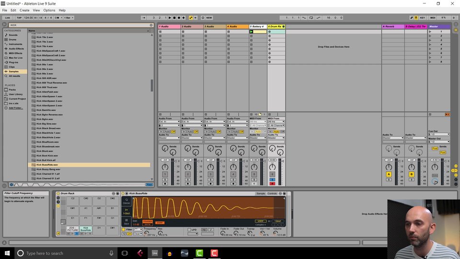The image size is (460, 259).
Task: Click the Session Record circle button
Action: (203, 18)
